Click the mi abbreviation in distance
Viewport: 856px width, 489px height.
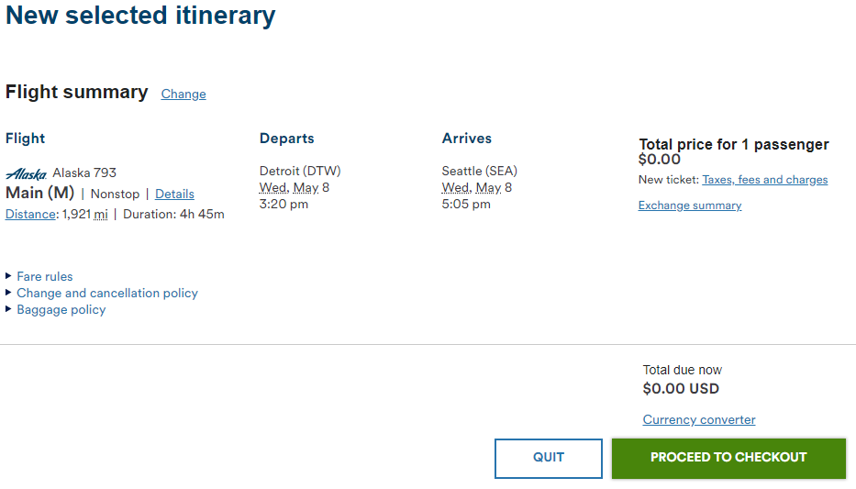[100, 214]
